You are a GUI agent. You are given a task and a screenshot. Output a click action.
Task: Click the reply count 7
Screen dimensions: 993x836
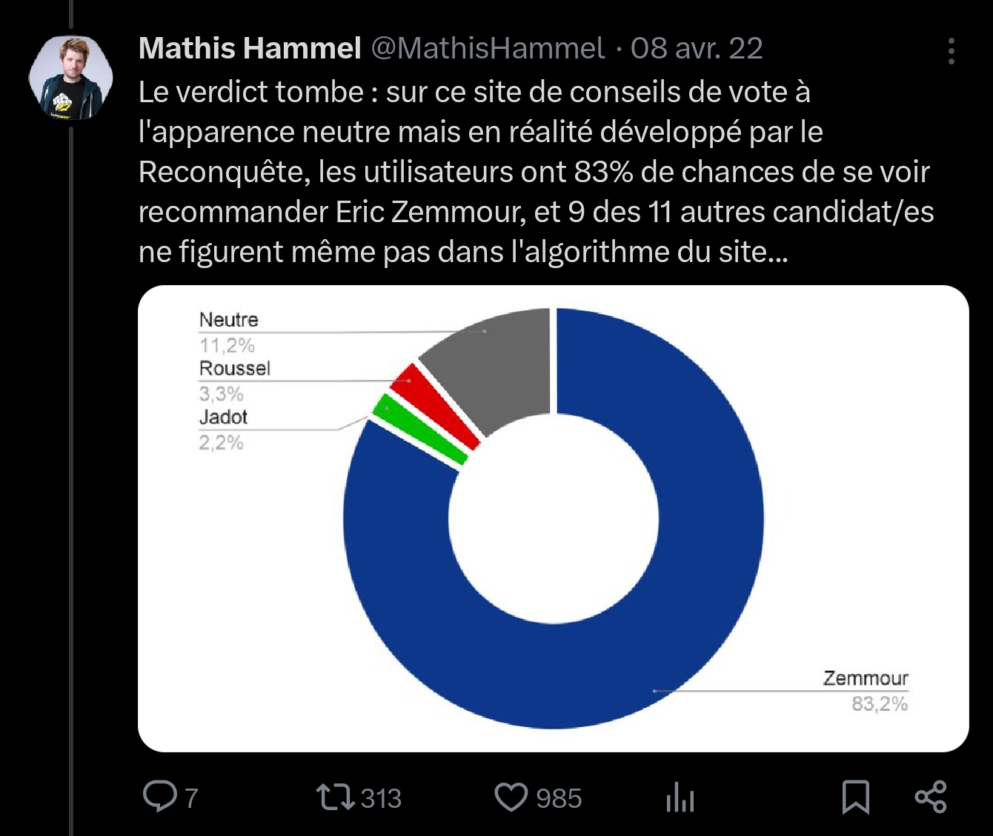point(191,798)
